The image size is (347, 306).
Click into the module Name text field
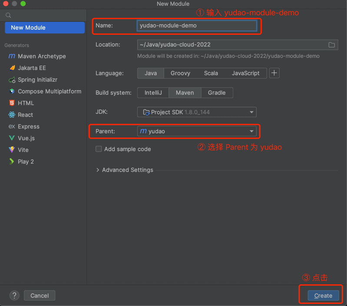tap(197, 26)
